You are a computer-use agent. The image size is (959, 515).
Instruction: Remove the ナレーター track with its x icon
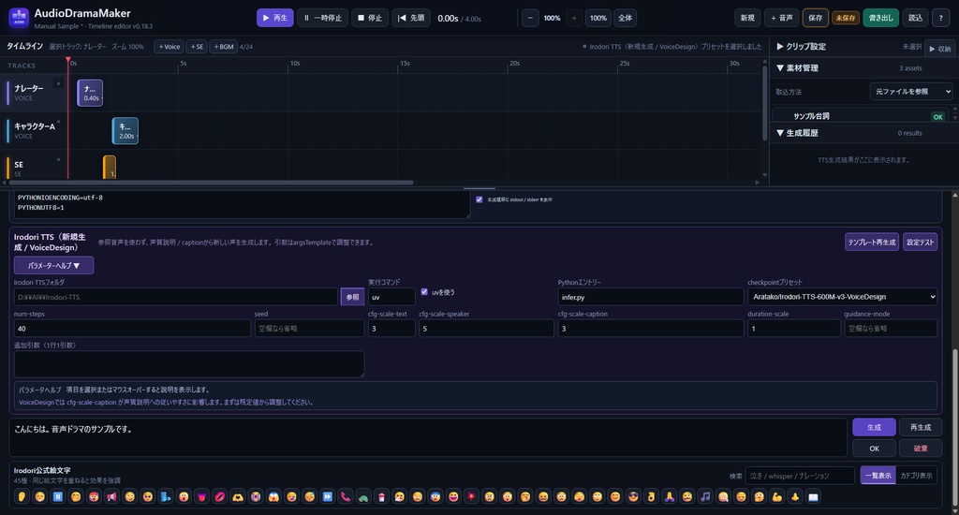tap(59, 83)
